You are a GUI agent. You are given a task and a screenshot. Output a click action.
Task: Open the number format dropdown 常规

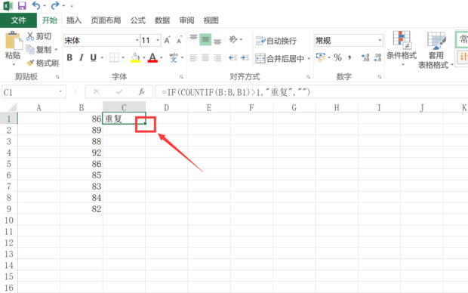(x=380, y=40)
